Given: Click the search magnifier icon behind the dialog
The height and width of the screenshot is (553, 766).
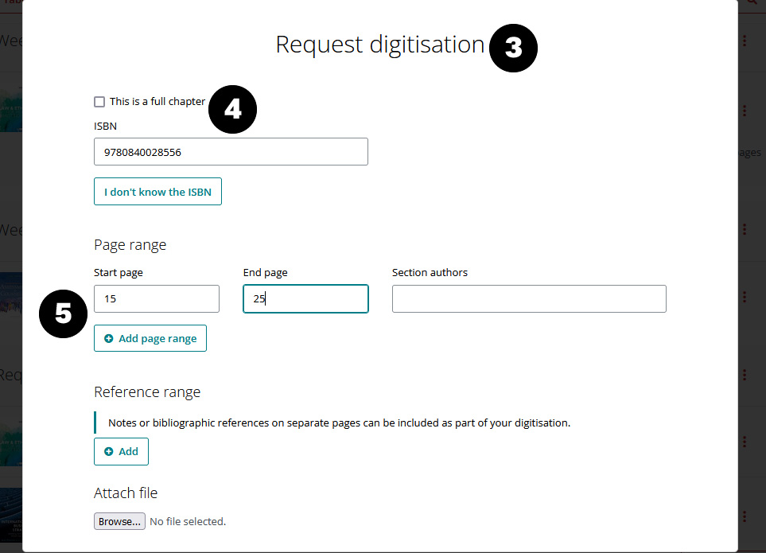Looking at the screenshot, I should point(752,3).
